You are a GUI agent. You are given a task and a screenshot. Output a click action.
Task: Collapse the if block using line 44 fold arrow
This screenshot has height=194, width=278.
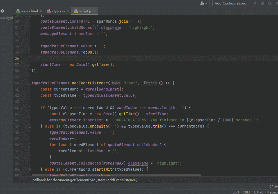point(30,108)
